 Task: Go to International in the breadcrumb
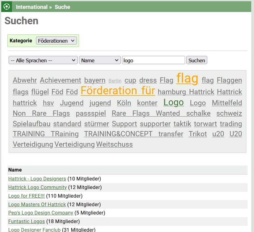pyautogui.click(x=32, y=7)
